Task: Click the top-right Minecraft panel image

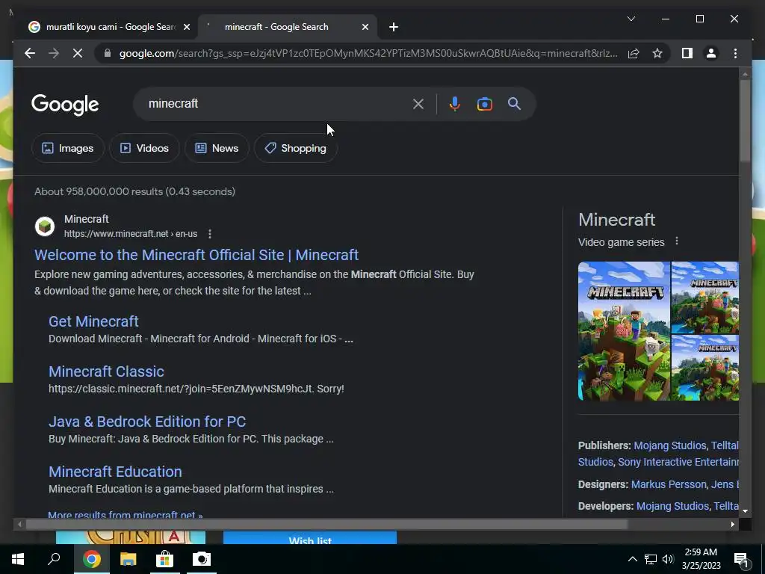Action: (x=705, y=297)
